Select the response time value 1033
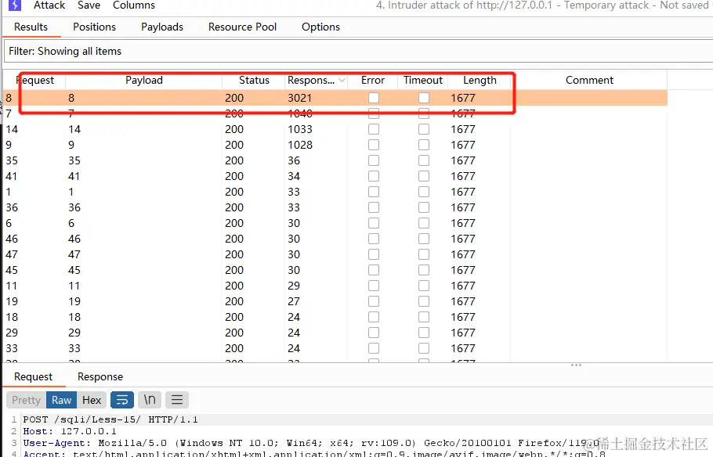Image resolution: width=713 pixels, height=457 pixels. pos(299,129)
